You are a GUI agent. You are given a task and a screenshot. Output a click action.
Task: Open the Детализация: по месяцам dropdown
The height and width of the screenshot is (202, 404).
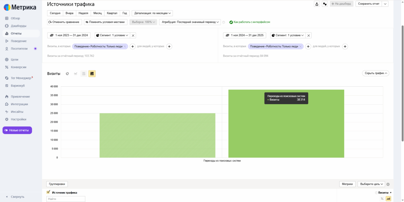point(152,13)
